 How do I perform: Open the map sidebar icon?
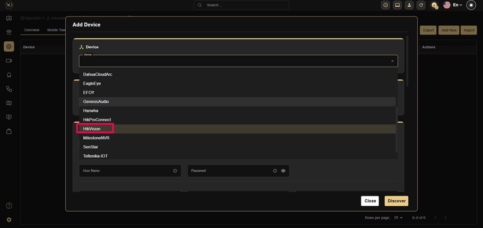(9, 103)
